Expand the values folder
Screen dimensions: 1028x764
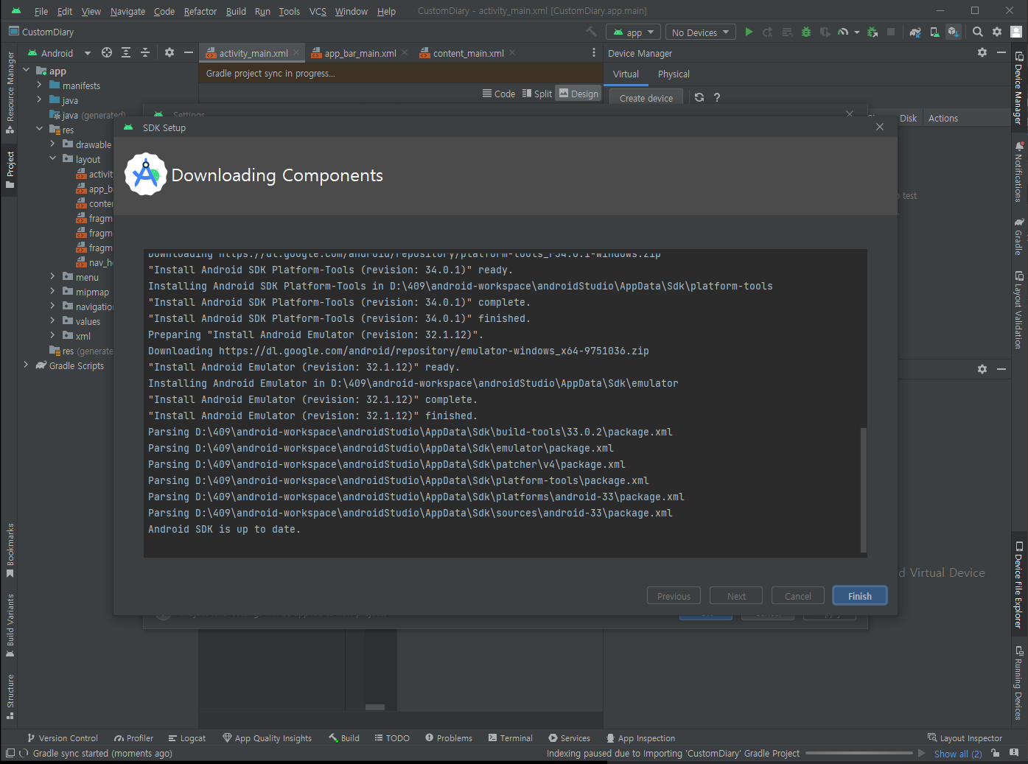pyautogui.click(x=52, y=320)
